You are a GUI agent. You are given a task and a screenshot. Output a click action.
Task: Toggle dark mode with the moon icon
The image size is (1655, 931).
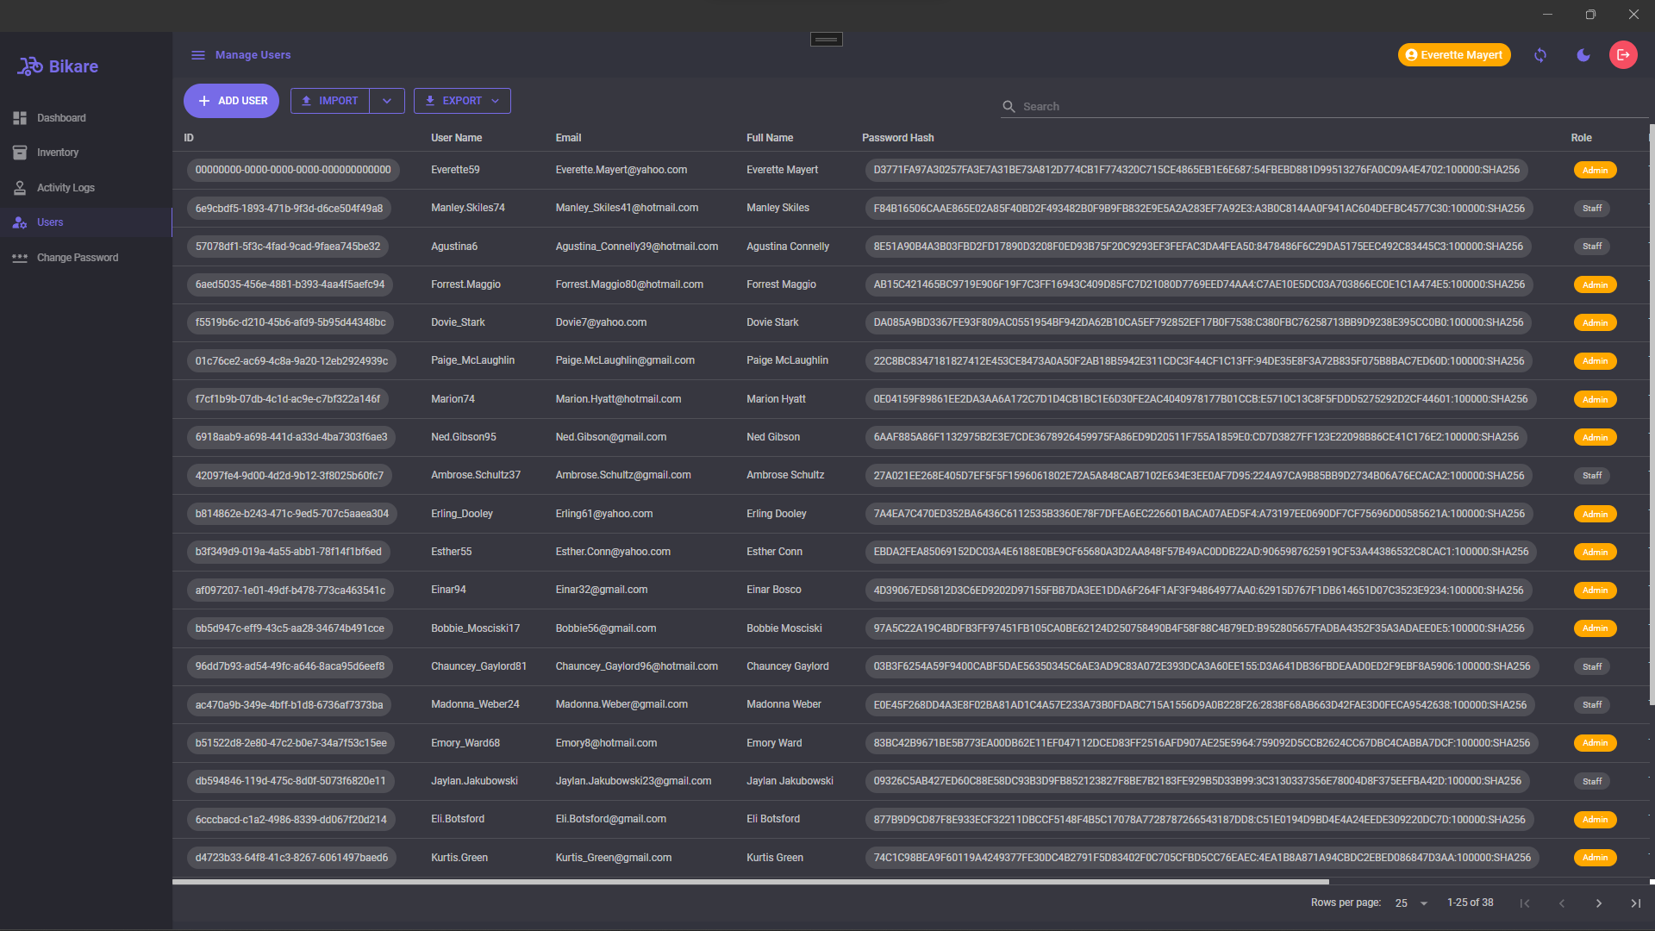[1583, 55]
